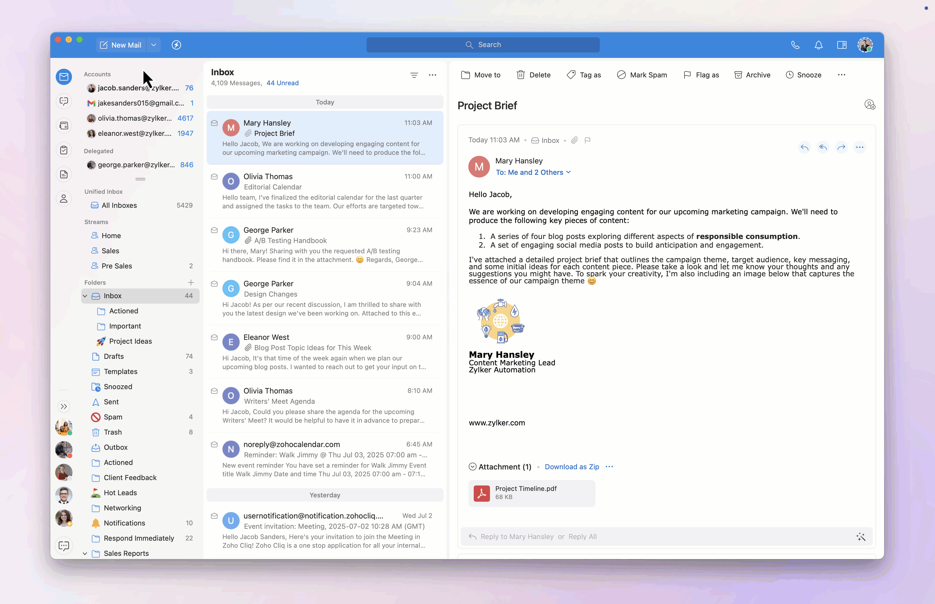Toggle the flag on opened email header

pos(587,140)
